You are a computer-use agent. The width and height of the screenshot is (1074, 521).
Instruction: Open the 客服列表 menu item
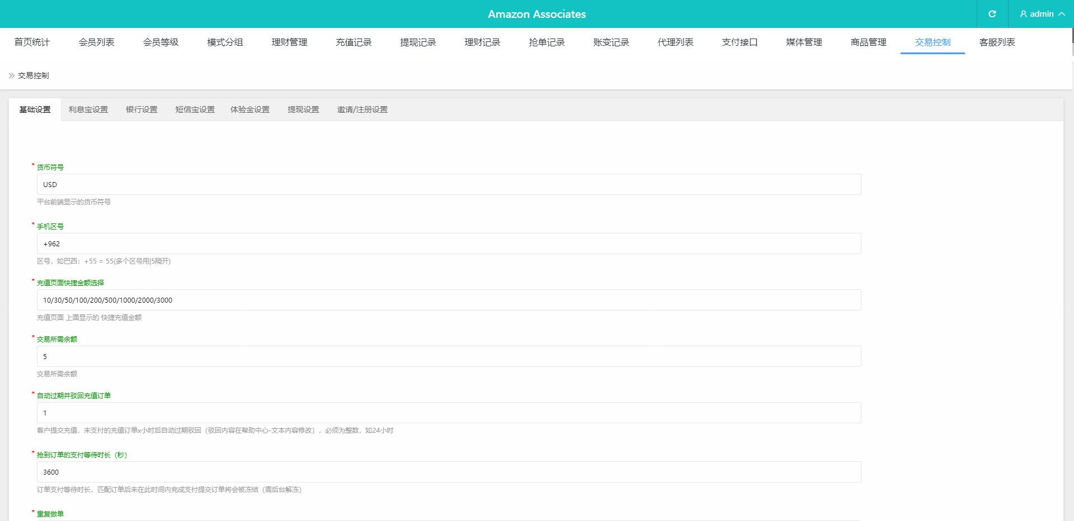(x=997, y=42)
